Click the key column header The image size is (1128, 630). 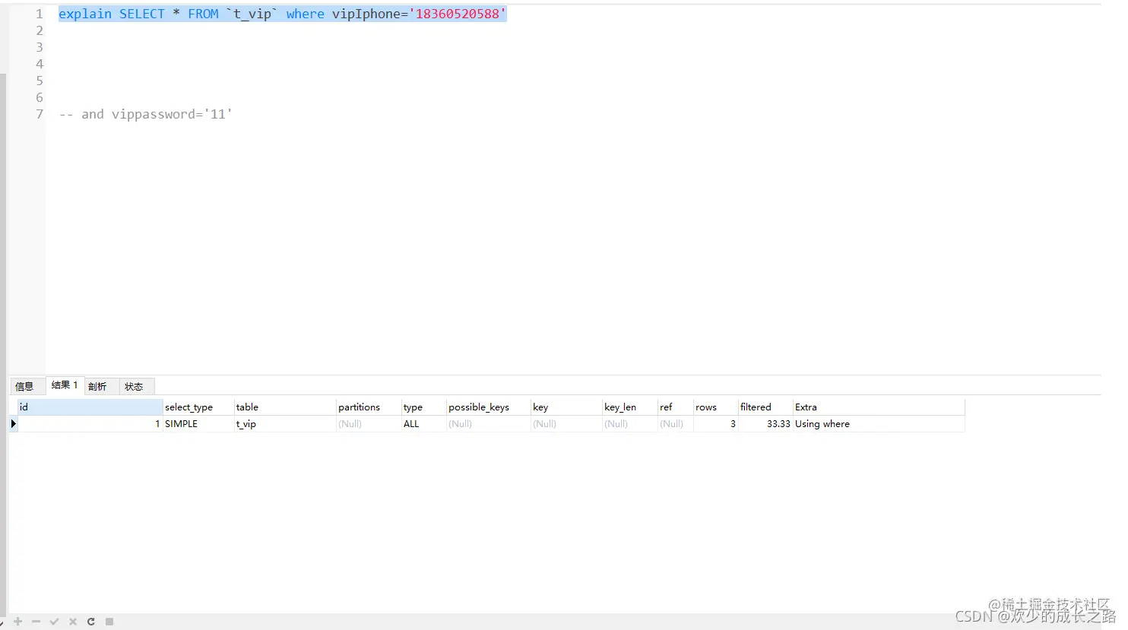(566, 407)
